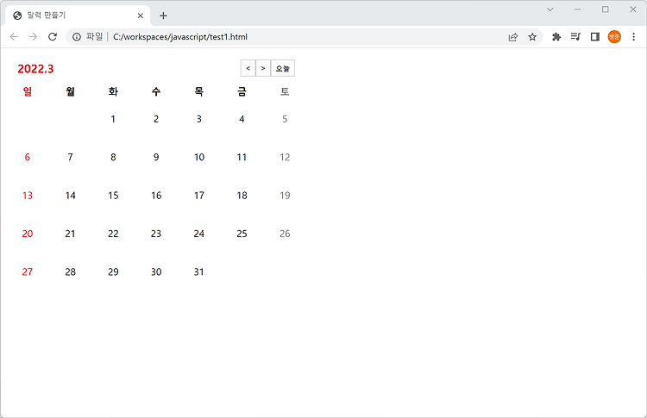Share this page via the share icon
This screenshot has width=647, height=418.
point(513,37)
